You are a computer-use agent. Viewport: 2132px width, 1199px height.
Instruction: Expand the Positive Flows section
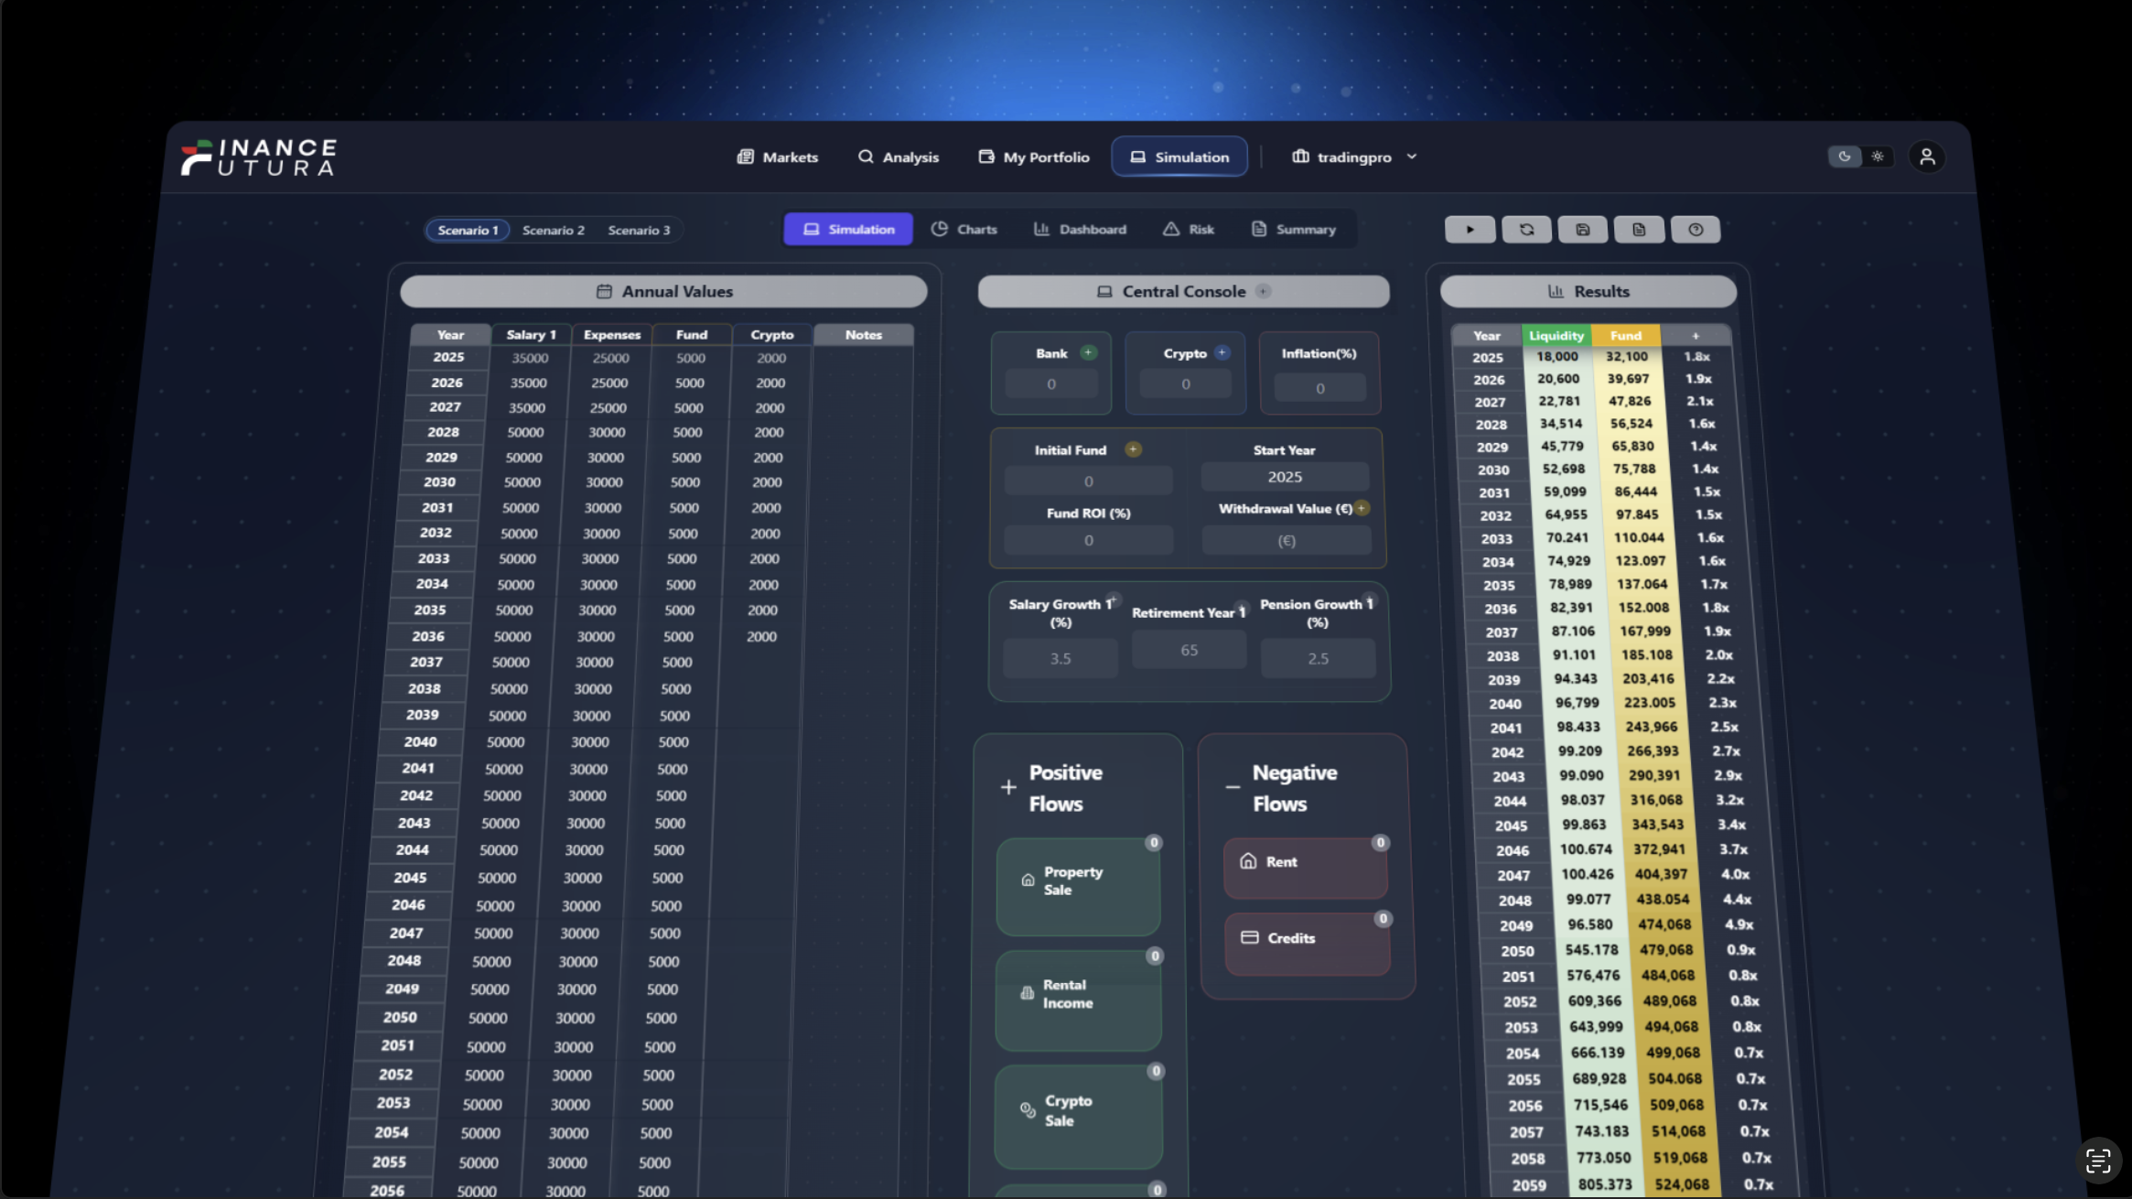[x=1008, y=787]
